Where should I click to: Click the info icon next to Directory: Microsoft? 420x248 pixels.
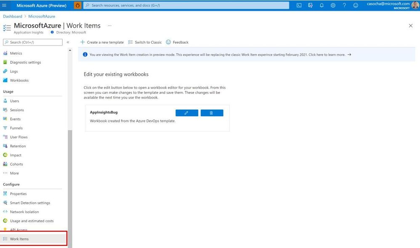(x=52, y=32)
